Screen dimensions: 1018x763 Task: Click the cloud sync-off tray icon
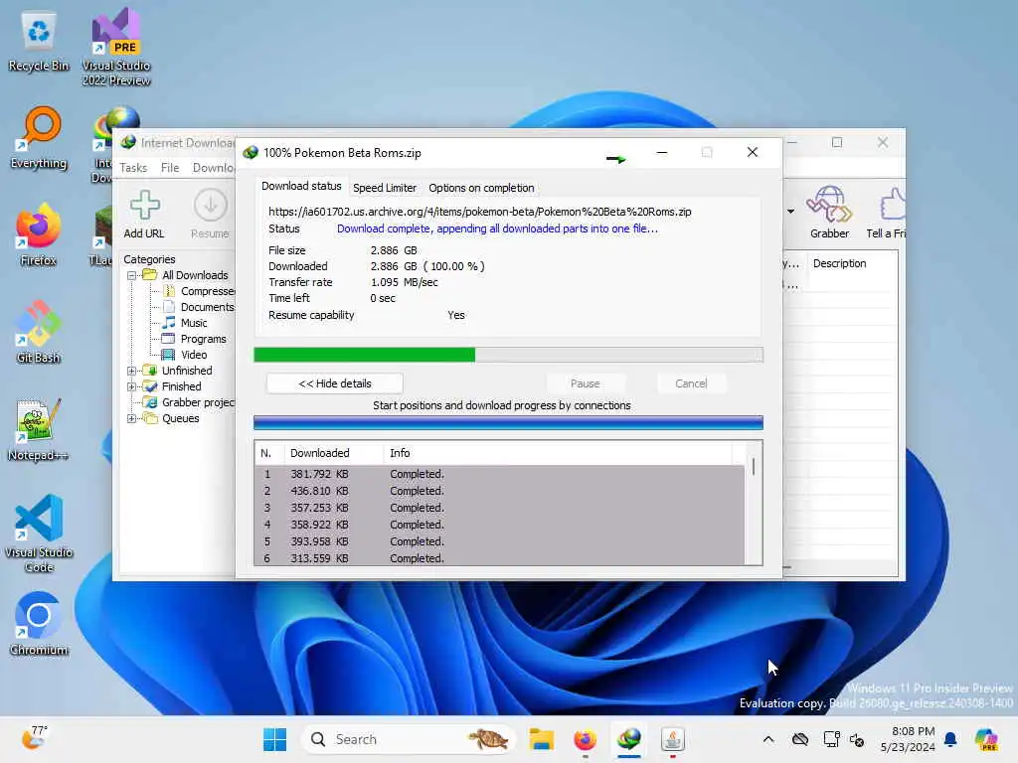(x=800, y=739)
